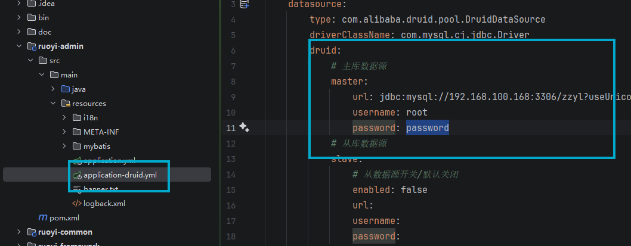Collapse the main folder chevron
631x246 pixels.
[41, 75]
